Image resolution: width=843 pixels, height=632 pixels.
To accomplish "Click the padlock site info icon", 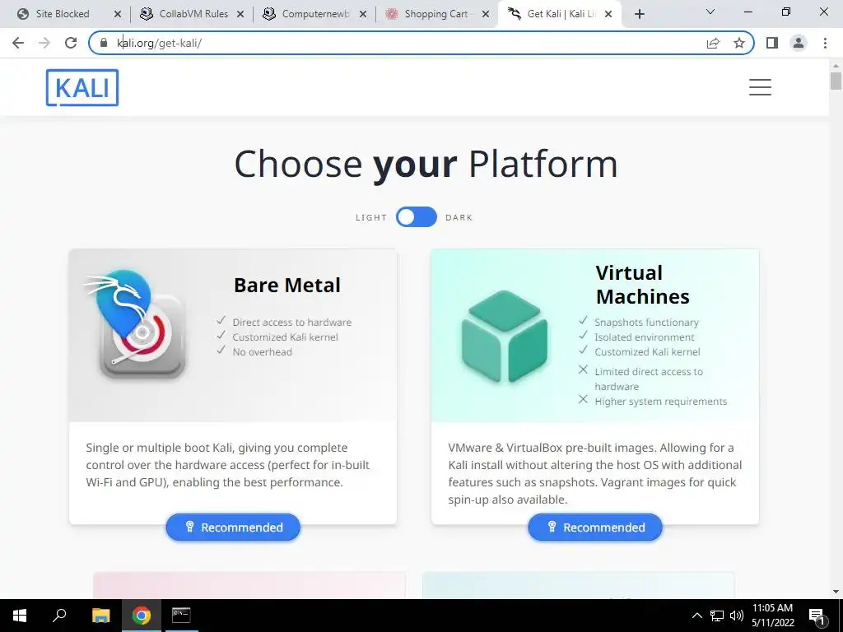I will [104, 43].
